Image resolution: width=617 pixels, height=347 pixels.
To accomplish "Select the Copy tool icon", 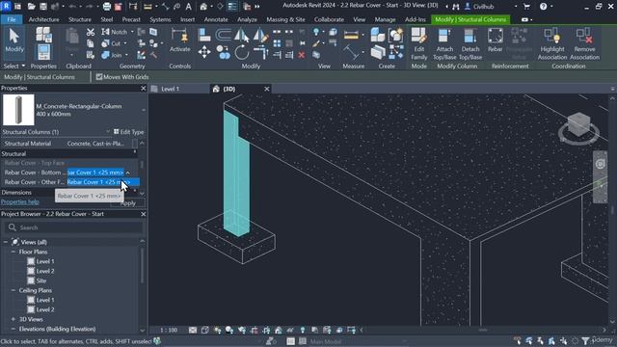I will click(223, 52).
